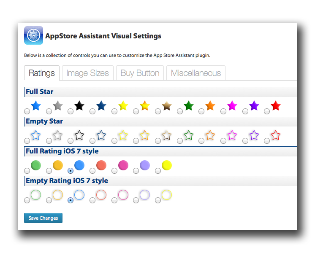Viewport: 315px width, 253px height.
Task: Choose the radio button beside green full star
Action: [x=180, y=111]
